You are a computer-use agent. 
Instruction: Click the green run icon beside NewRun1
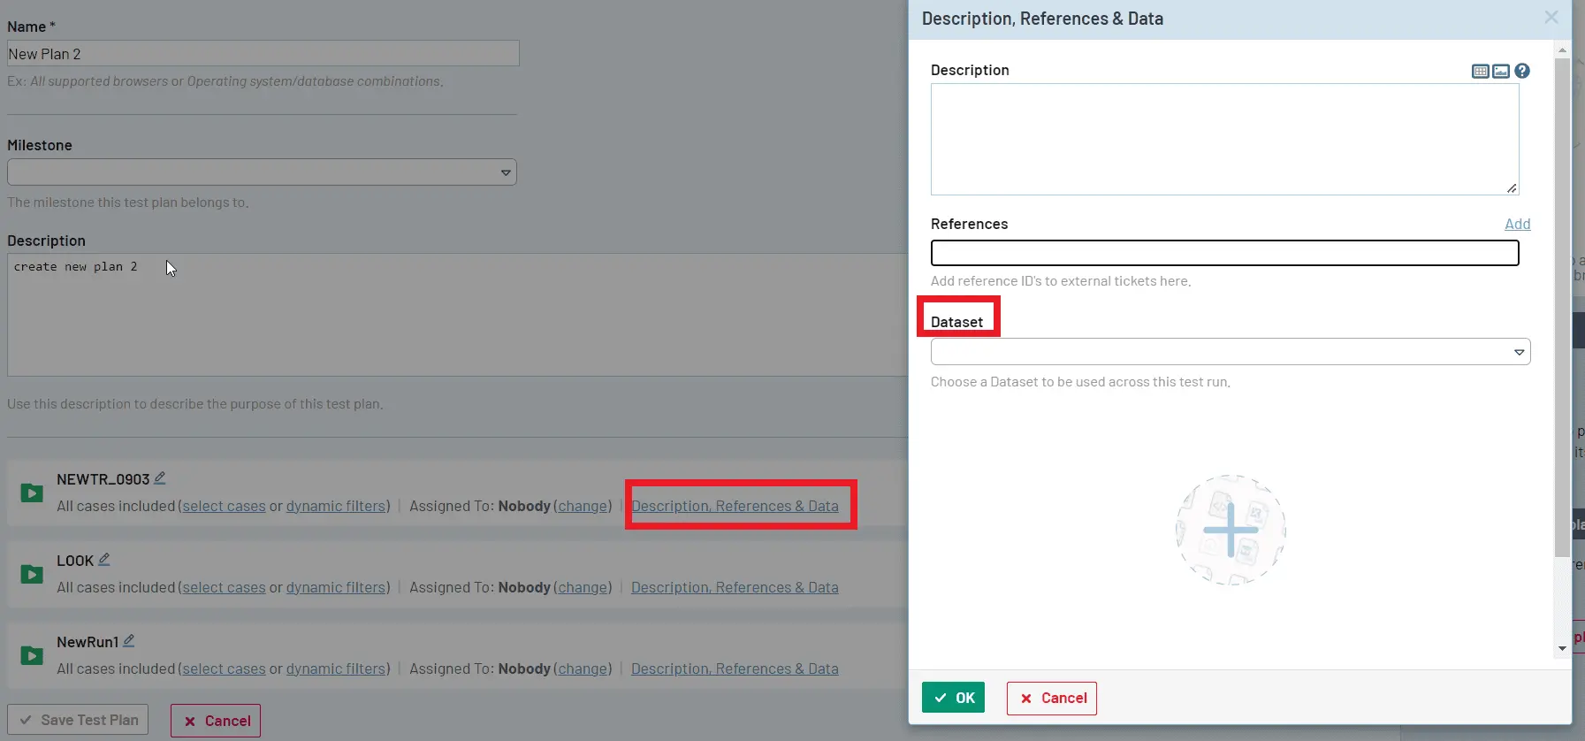point(32,655)
